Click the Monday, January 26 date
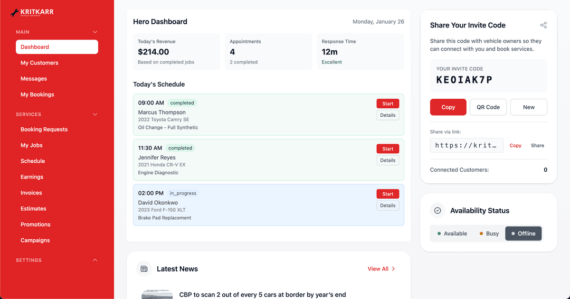The image size is (570, 299). pyautogui.click(x=378, y=22)
